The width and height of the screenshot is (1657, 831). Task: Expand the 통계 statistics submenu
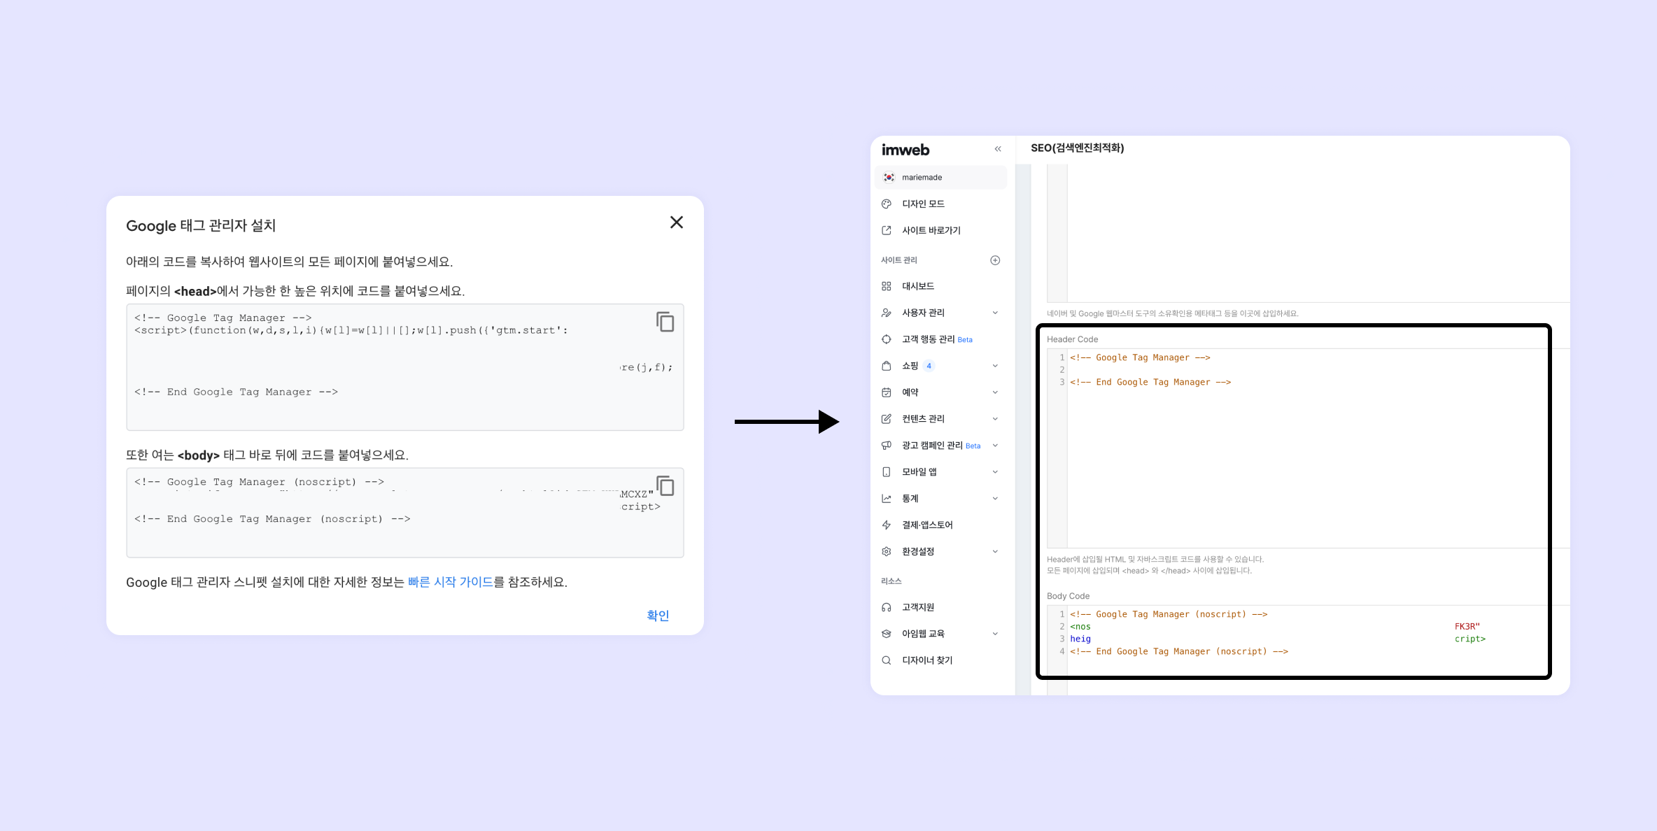coord(995,499)
